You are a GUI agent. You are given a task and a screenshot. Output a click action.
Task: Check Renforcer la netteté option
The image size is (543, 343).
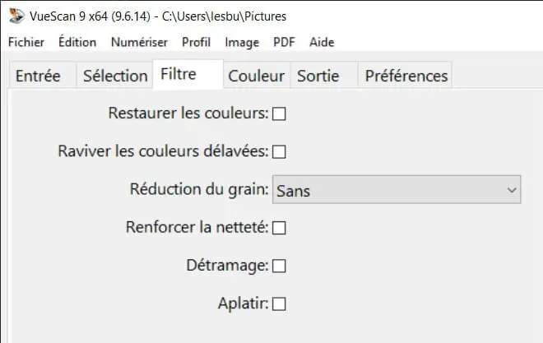point(279,228)
